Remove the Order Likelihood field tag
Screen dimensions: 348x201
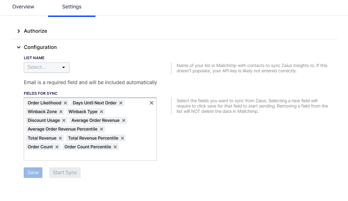coord(65,103)
